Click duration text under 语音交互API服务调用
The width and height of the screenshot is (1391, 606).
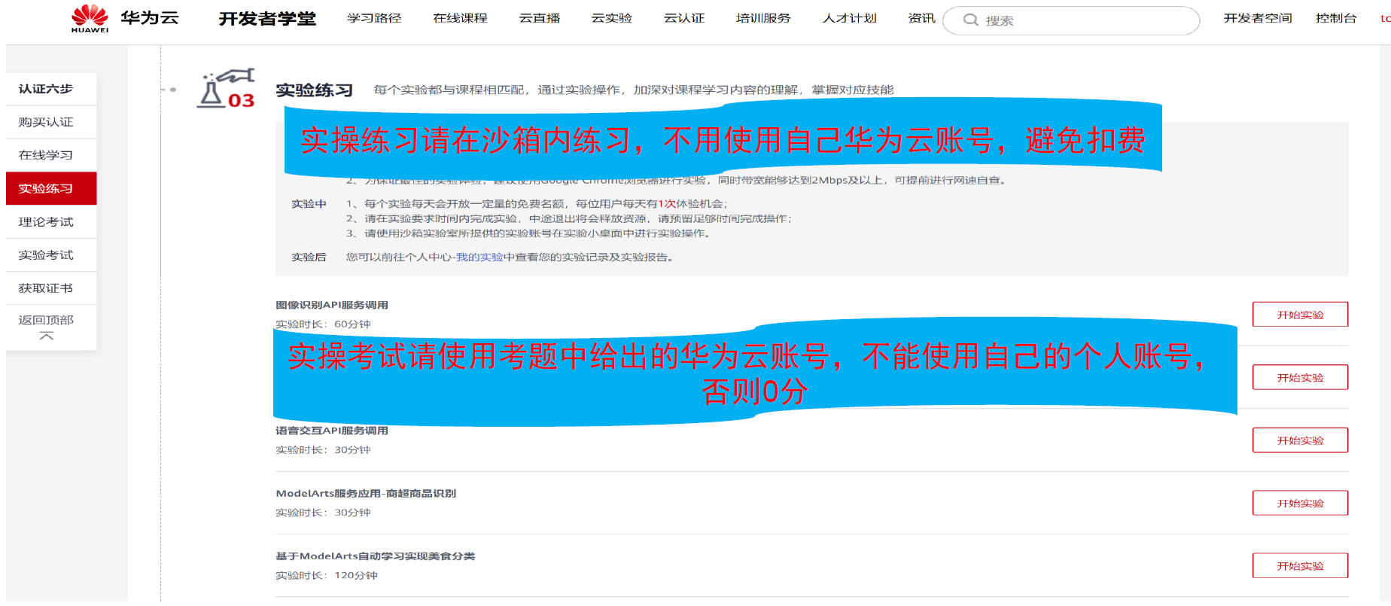click(323, 450)
